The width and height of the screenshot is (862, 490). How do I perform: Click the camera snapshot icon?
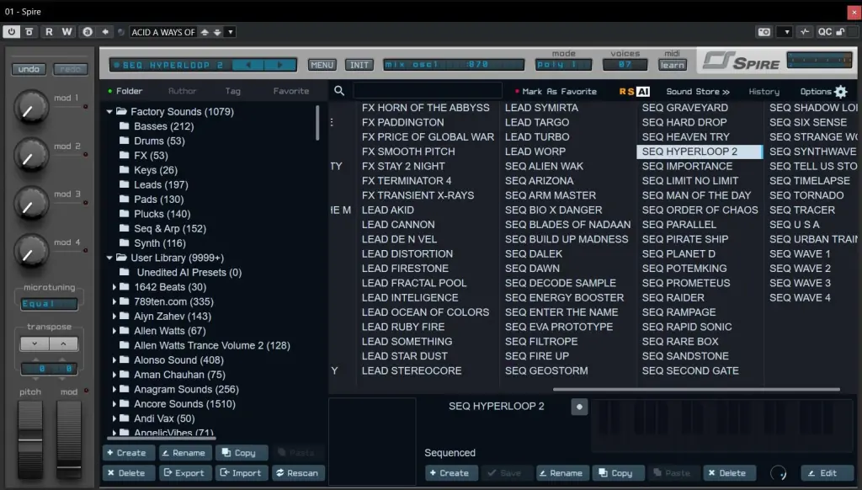point(764,32)
